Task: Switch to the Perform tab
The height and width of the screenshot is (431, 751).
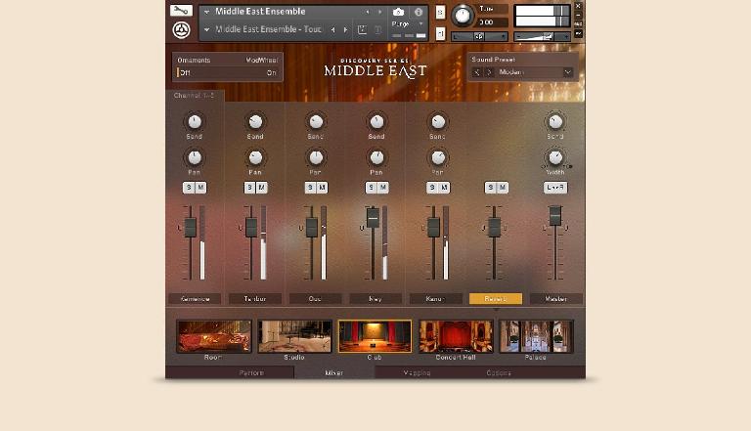Action: click(x=251, y=372)
